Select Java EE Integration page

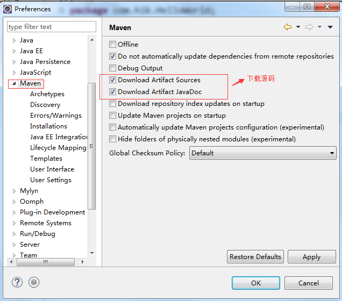pyautogui.click(x=59, y=137)
